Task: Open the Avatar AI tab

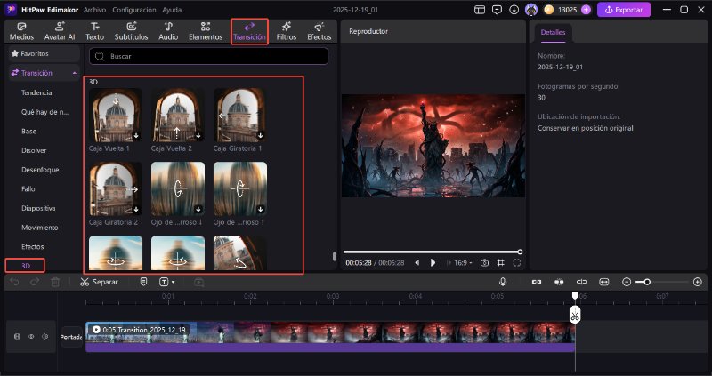Action: tap(60, 31)
